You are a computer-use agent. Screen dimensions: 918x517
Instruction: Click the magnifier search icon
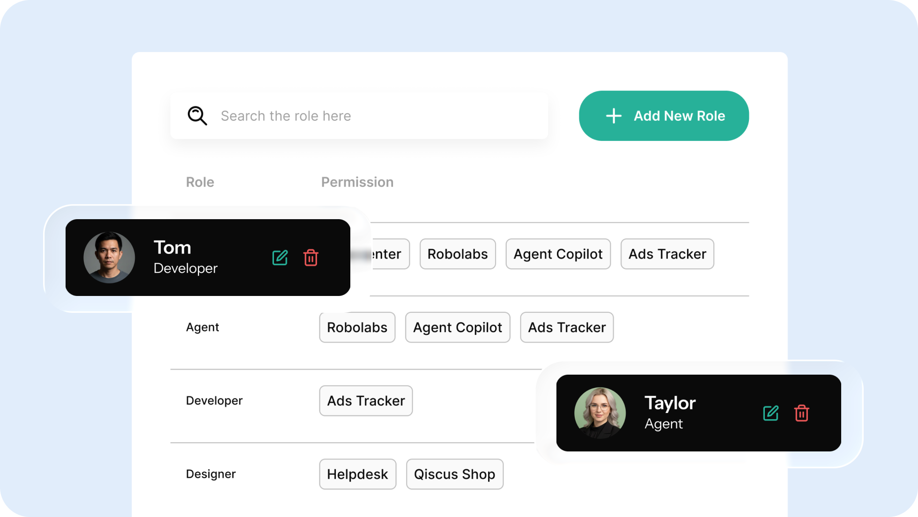197,116
